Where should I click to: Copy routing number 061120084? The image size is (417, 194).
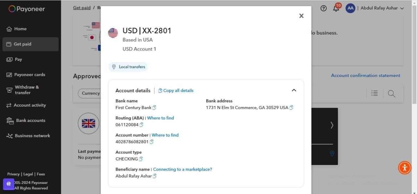click(141, 125)
